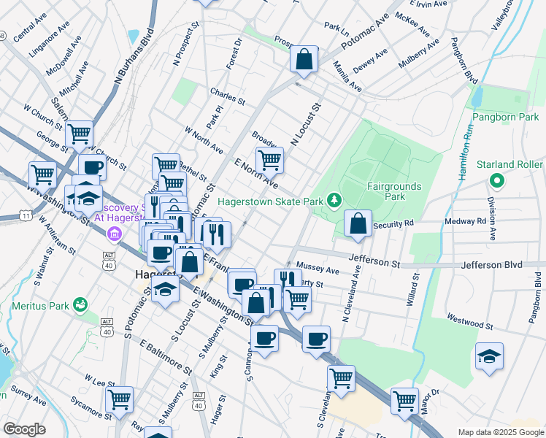Image resolution: width=546 pixels, height=438 pixels.
Task: Click the shopping cart marker near W Washington St
Action: click(x=42, y=176)
